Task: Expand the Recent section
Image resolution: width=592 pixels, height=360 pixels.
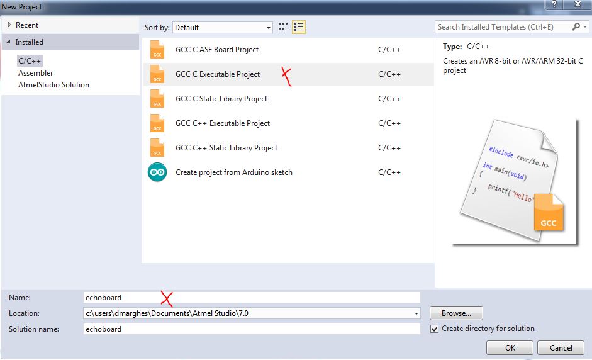Action: (9, 25)
